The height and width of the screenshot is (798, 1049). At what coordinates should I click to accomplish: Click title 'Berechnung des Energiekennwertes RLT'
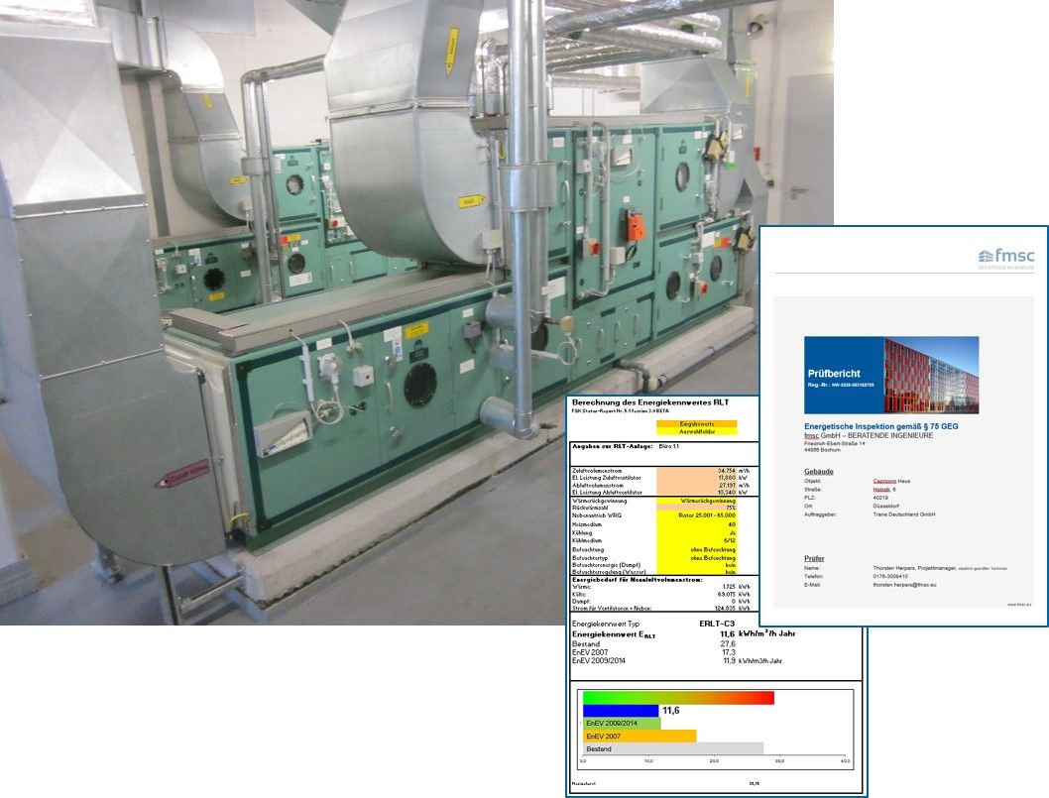(650, 402)
